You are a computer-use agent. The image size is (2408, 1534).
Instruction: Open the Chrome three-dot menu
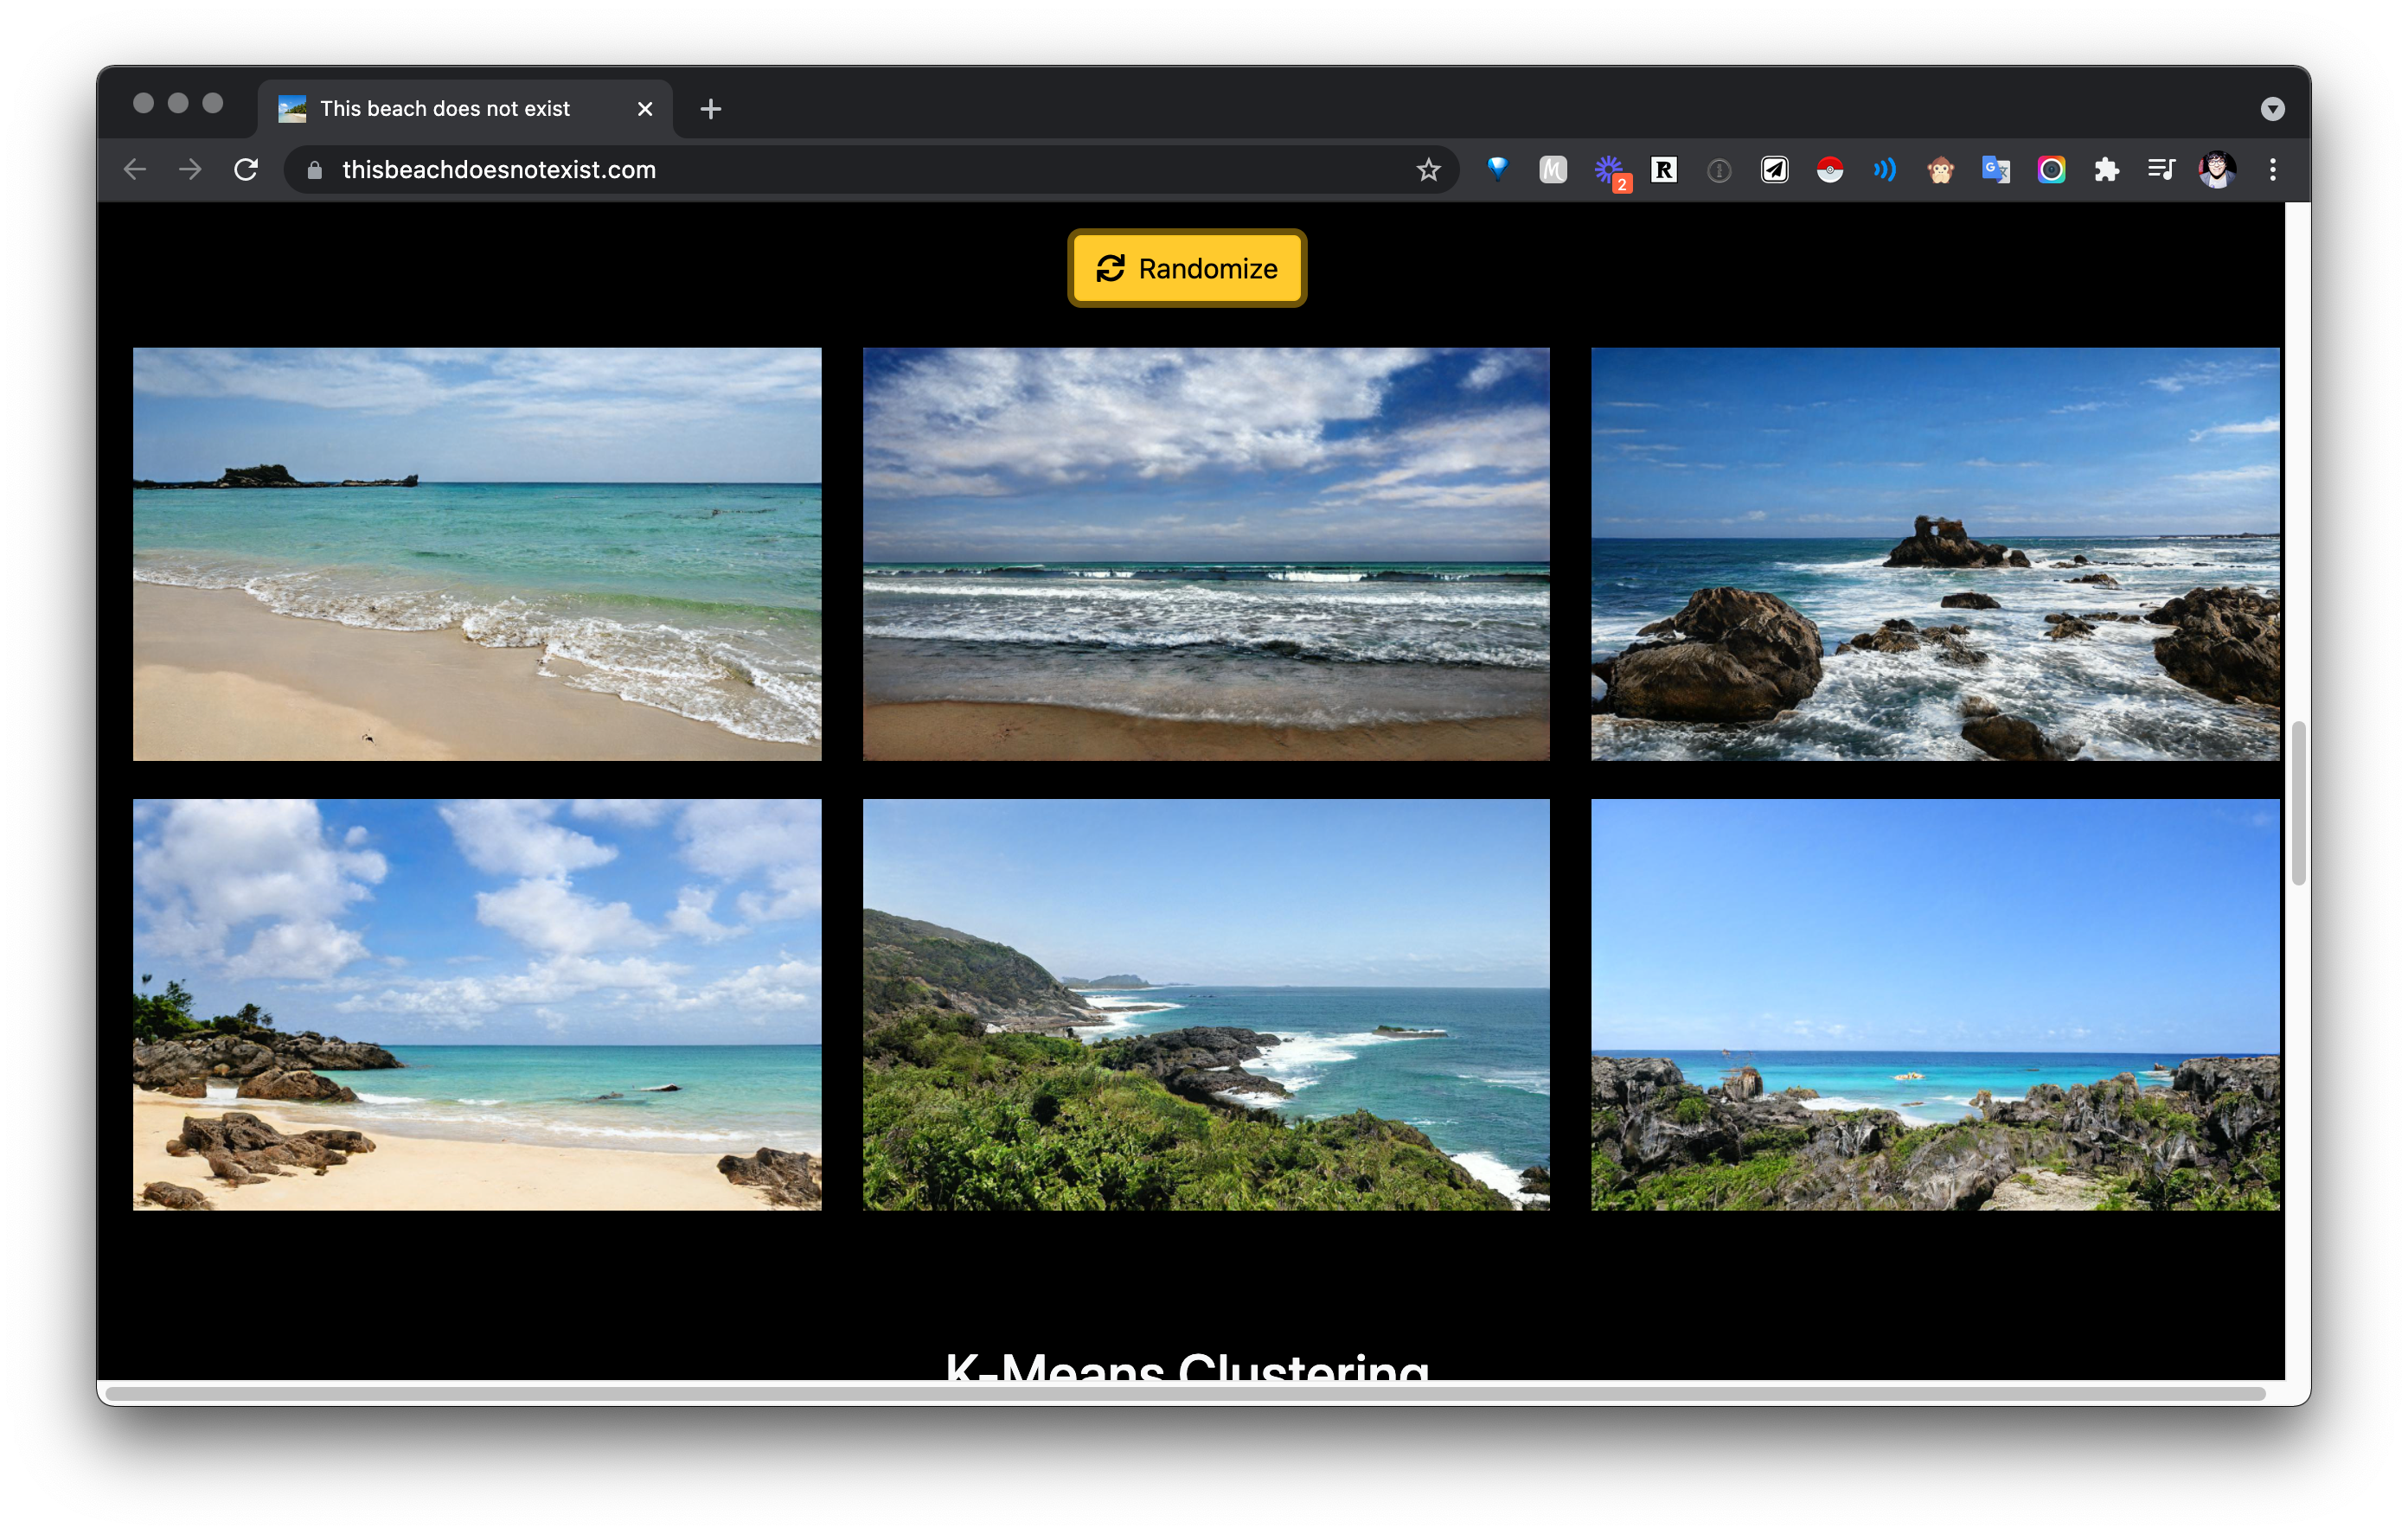[x=2272, y=170]
